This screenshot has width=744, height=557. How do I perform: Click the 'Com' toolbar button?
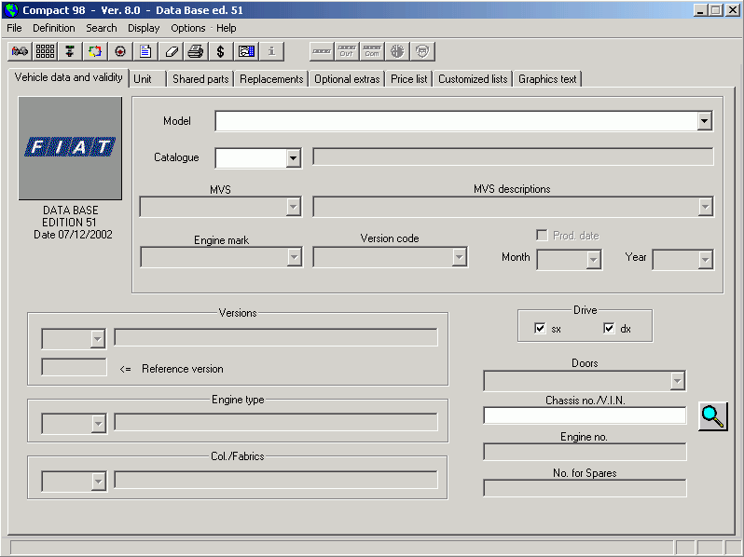click(x=372, y=51)
